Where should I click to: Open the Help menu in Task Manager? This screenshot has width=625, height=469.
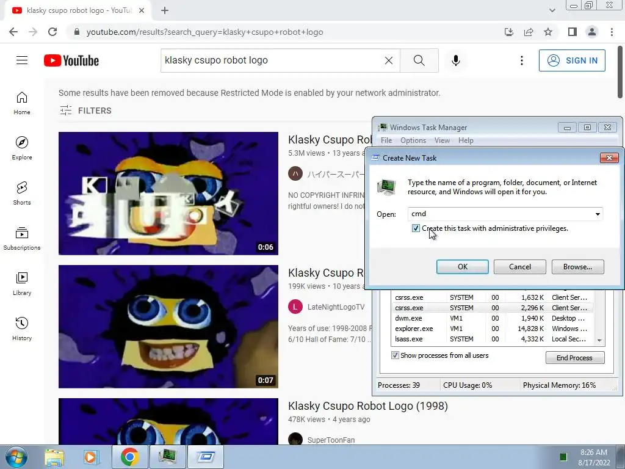(466, 140)
